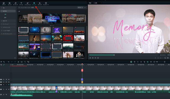Open the テンプレート (Templates) tab
The height and width of the screenshot is (99, 170).
[x=46, y=4]
